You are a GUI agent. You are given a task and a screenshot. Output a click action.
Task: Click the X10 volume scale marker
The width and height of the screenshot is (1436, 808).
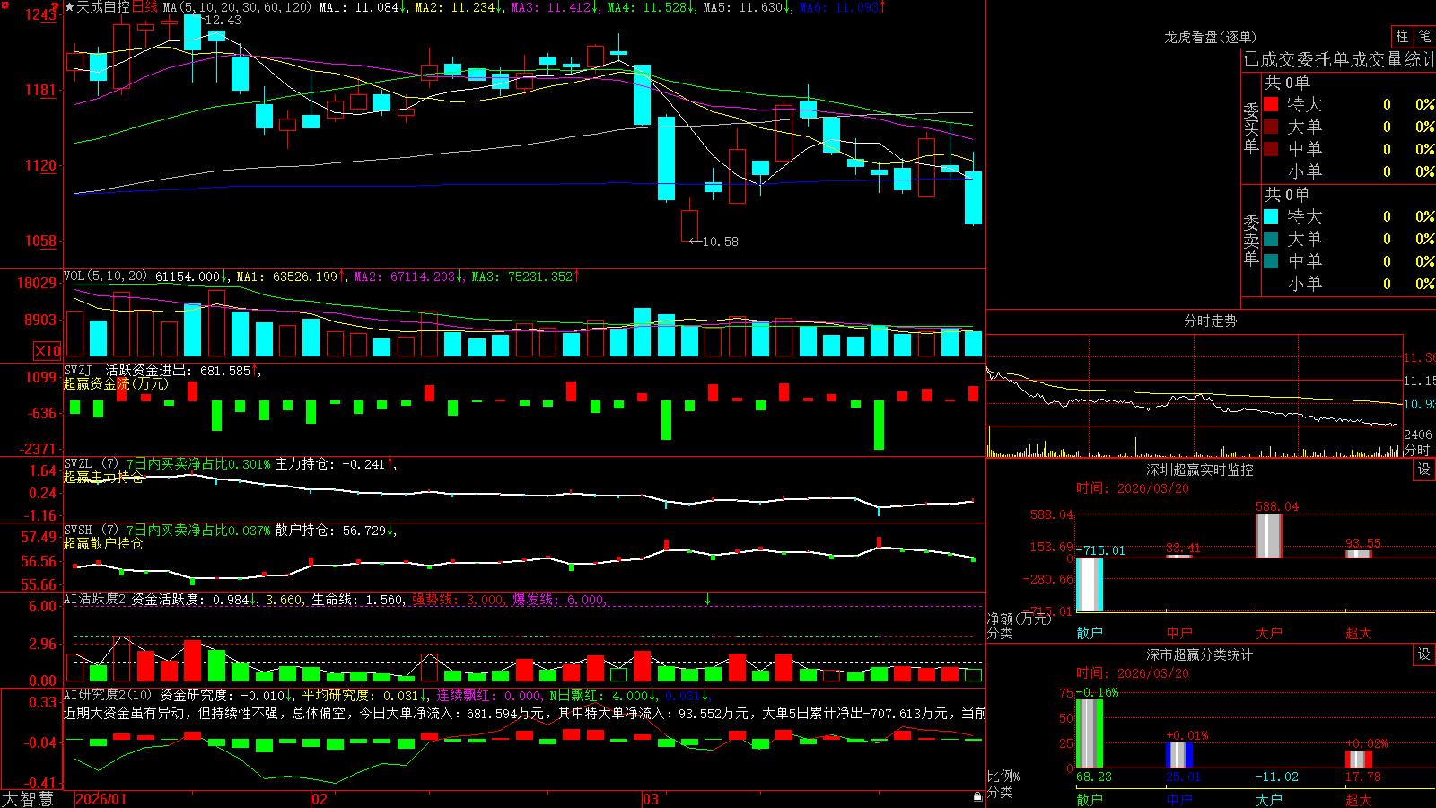click(48, 351)
